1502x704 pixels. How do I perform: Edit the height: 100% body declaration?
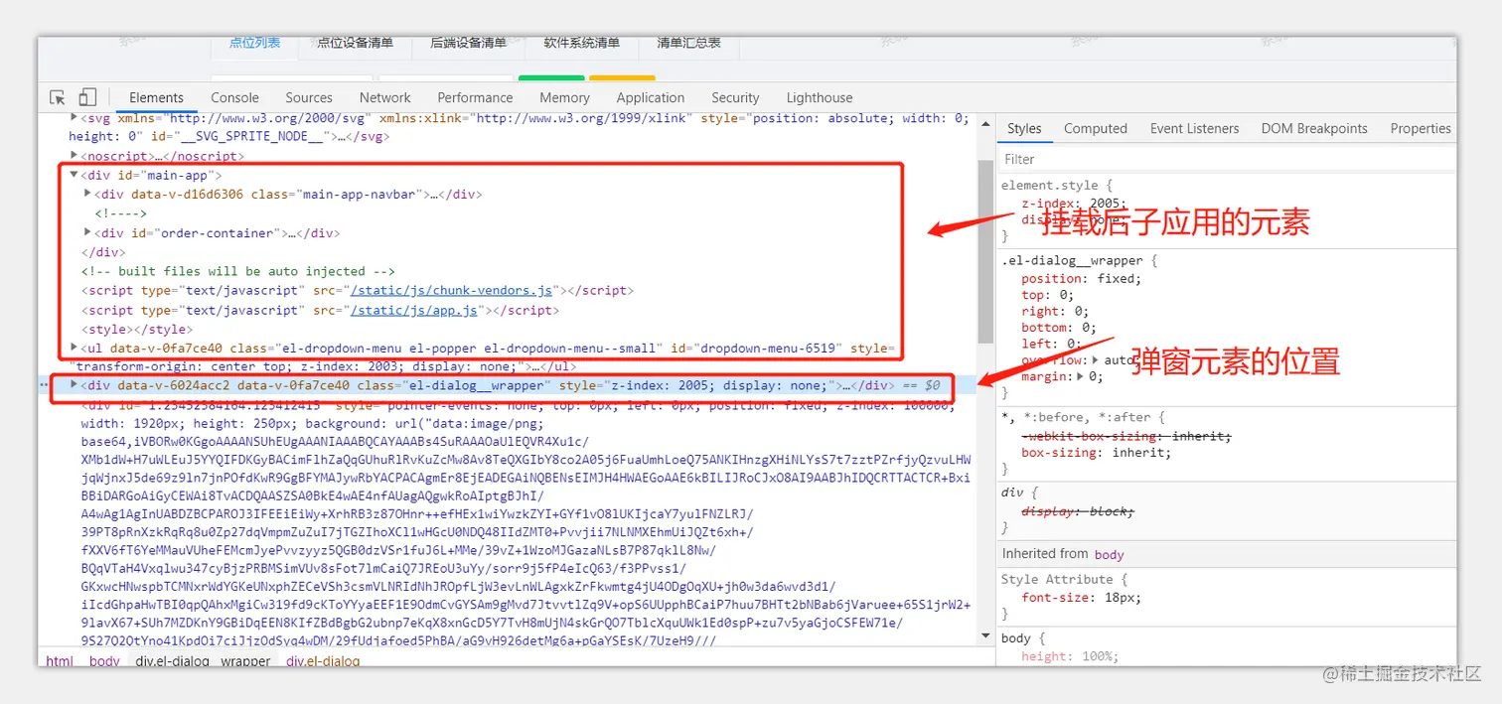point(1070,656)
